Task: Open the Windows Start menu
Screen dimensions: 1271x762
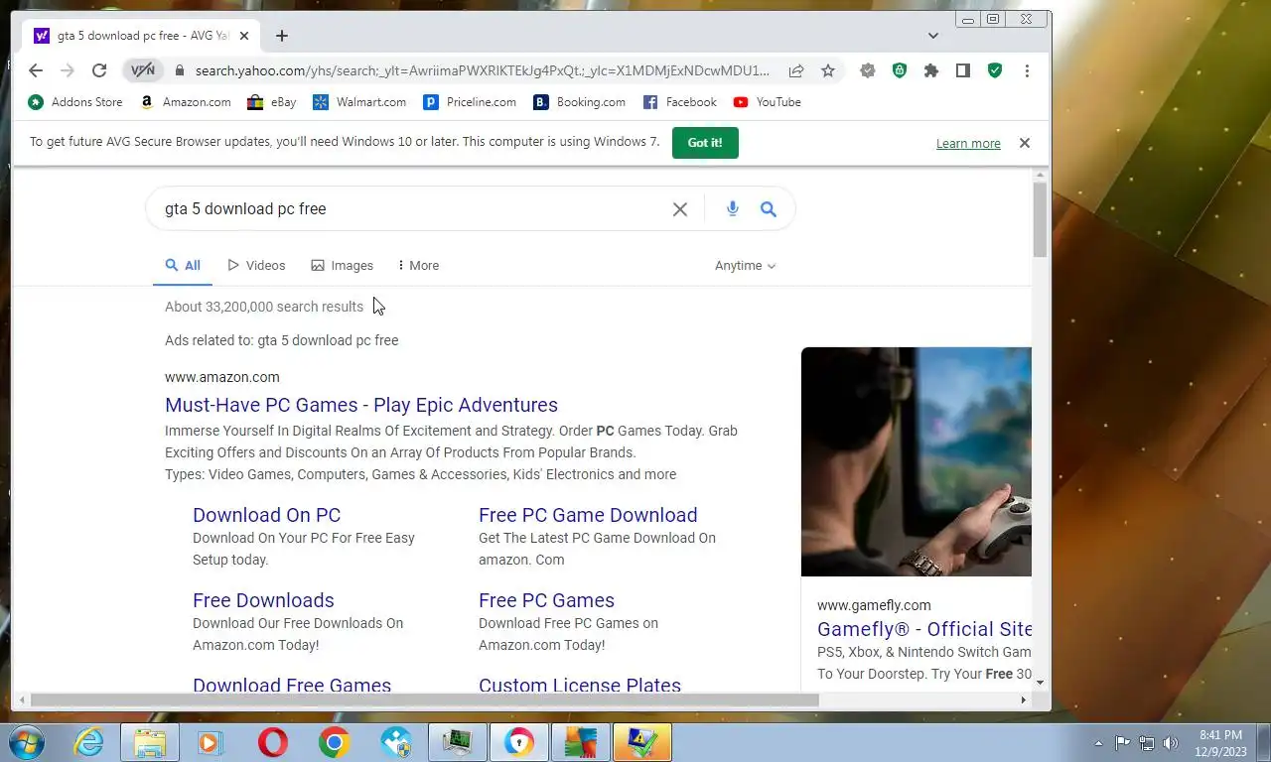Action: coord(25,742)
